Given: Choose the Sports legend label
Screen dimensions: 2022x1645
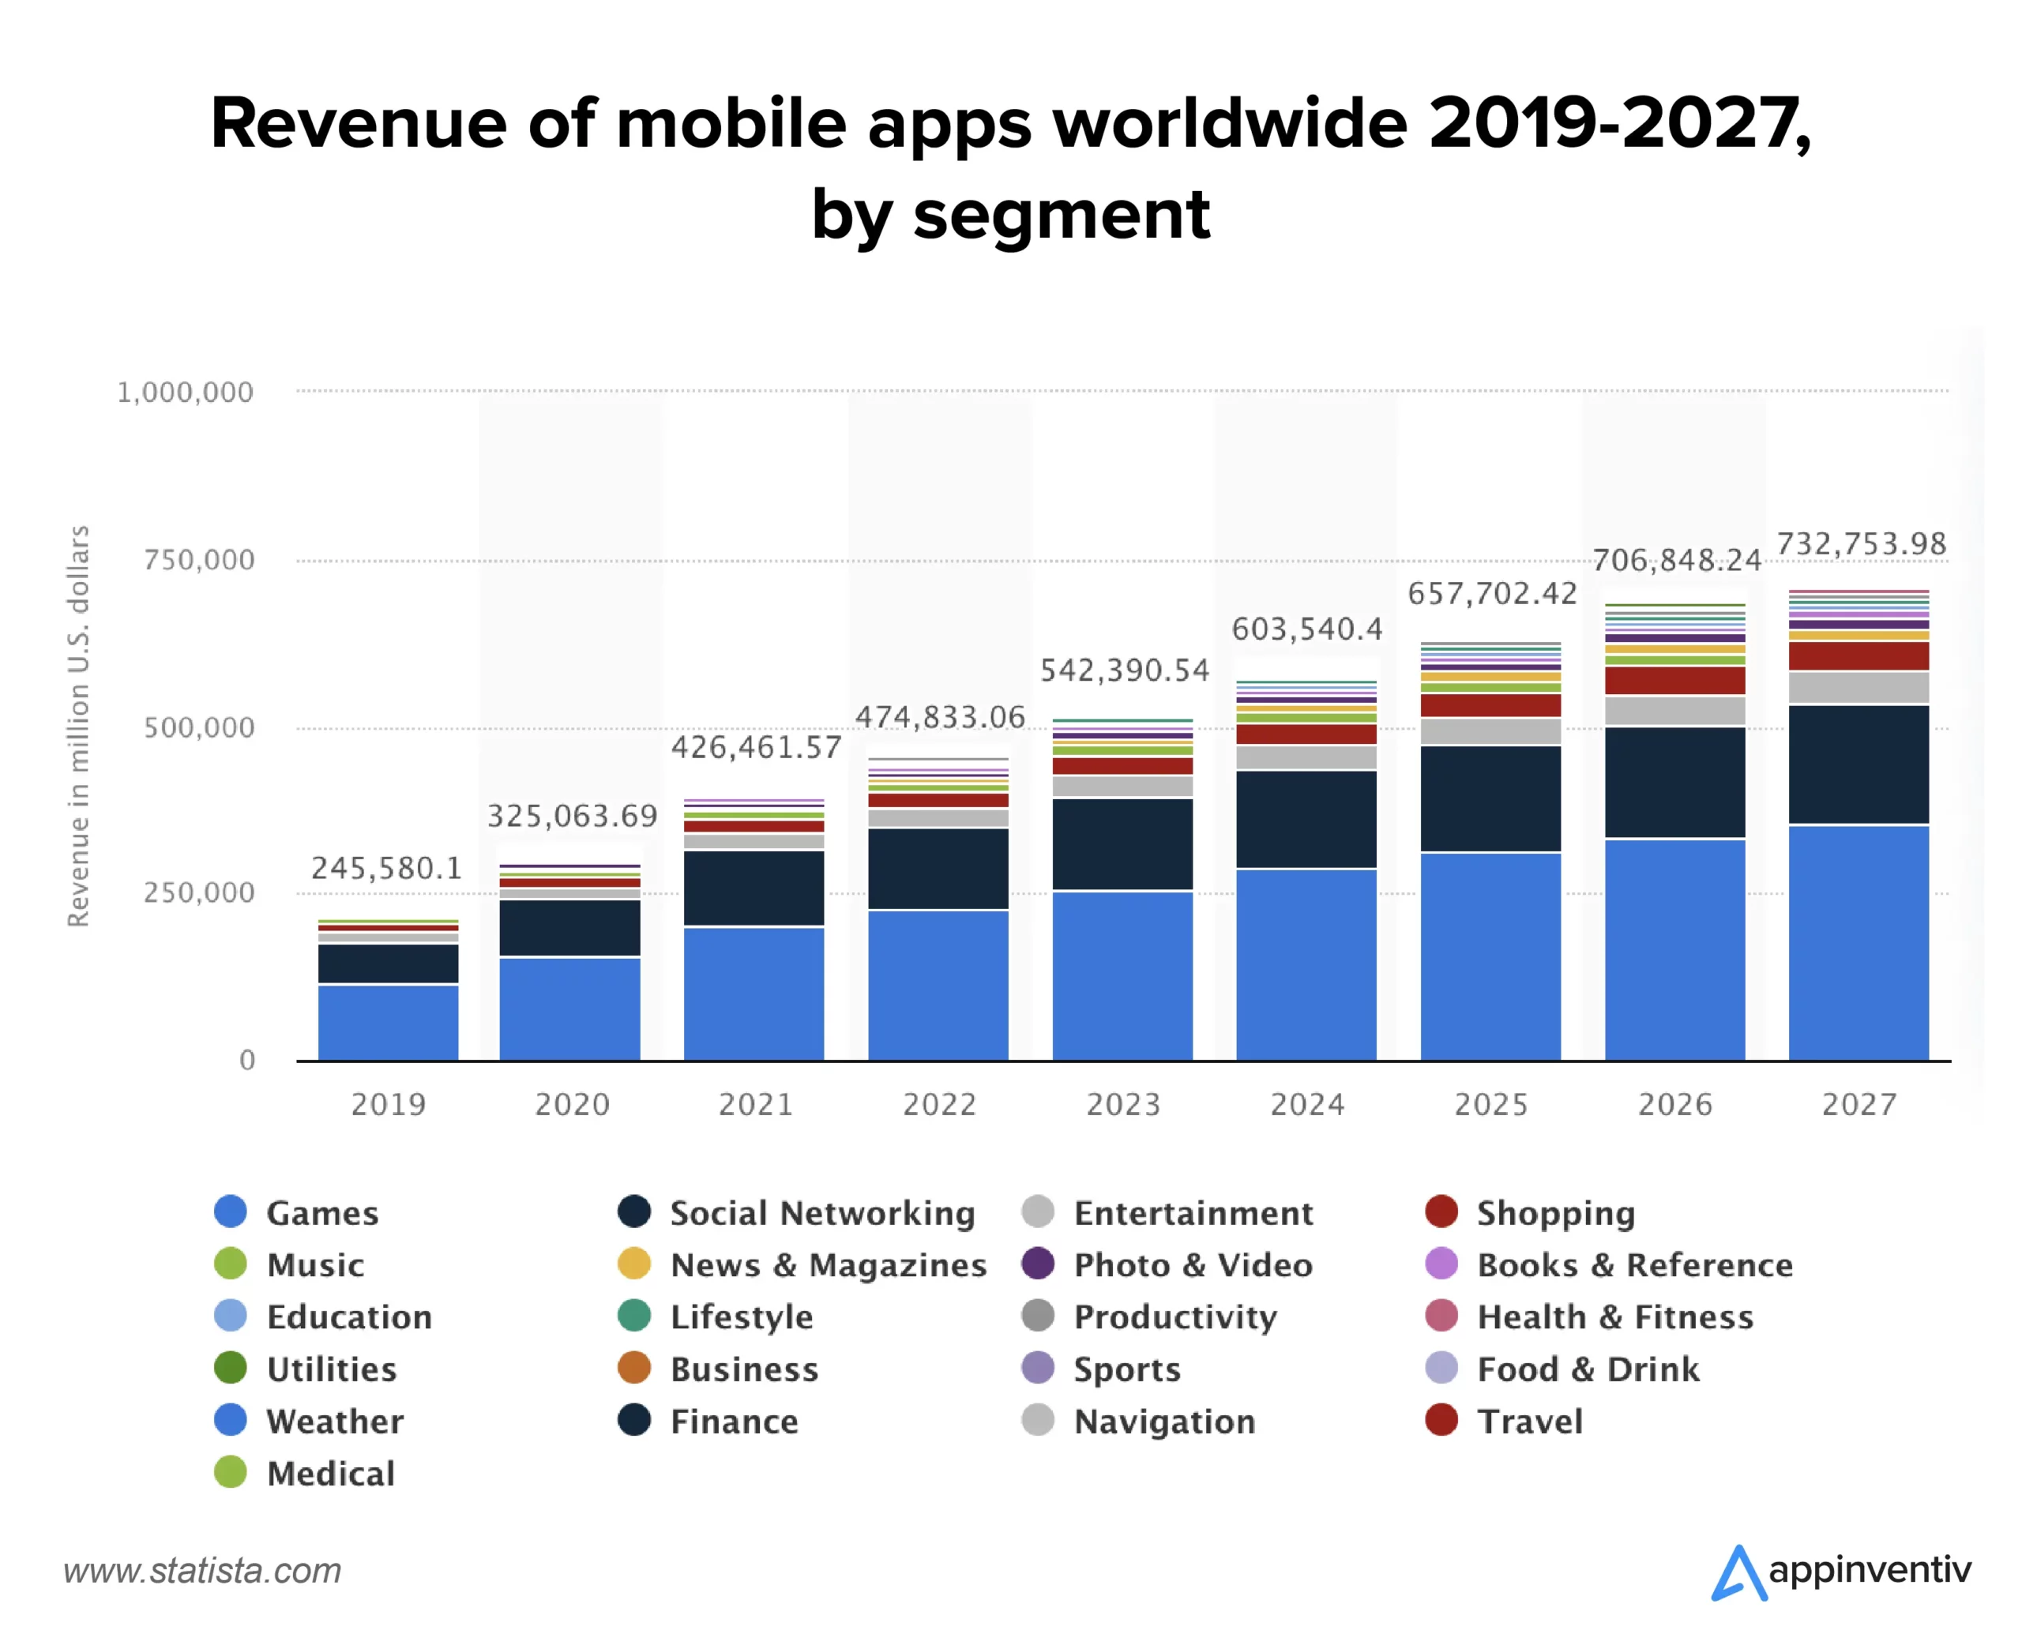Looking at the screenshot, I should coord(1128,1370).
